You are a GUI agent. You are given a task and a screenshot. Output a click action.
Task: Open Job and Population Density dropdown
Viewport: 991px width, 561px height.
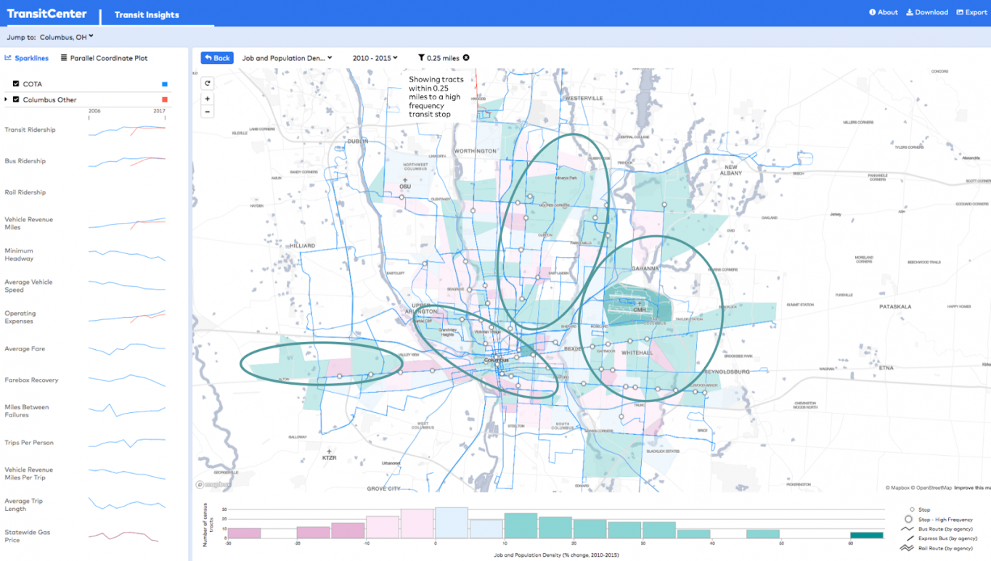point(287,58)
